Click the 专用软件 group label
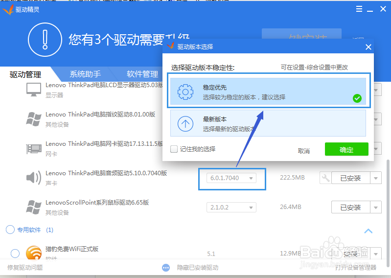 point(29,230)
